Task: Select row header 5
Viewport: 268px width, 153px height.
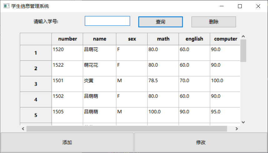Action: (36, 115)
